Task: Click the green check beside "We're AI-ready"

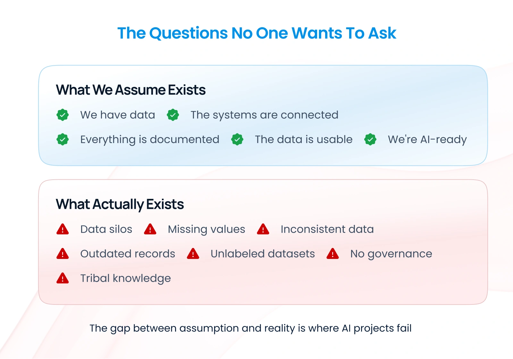Action: (370, 140)
